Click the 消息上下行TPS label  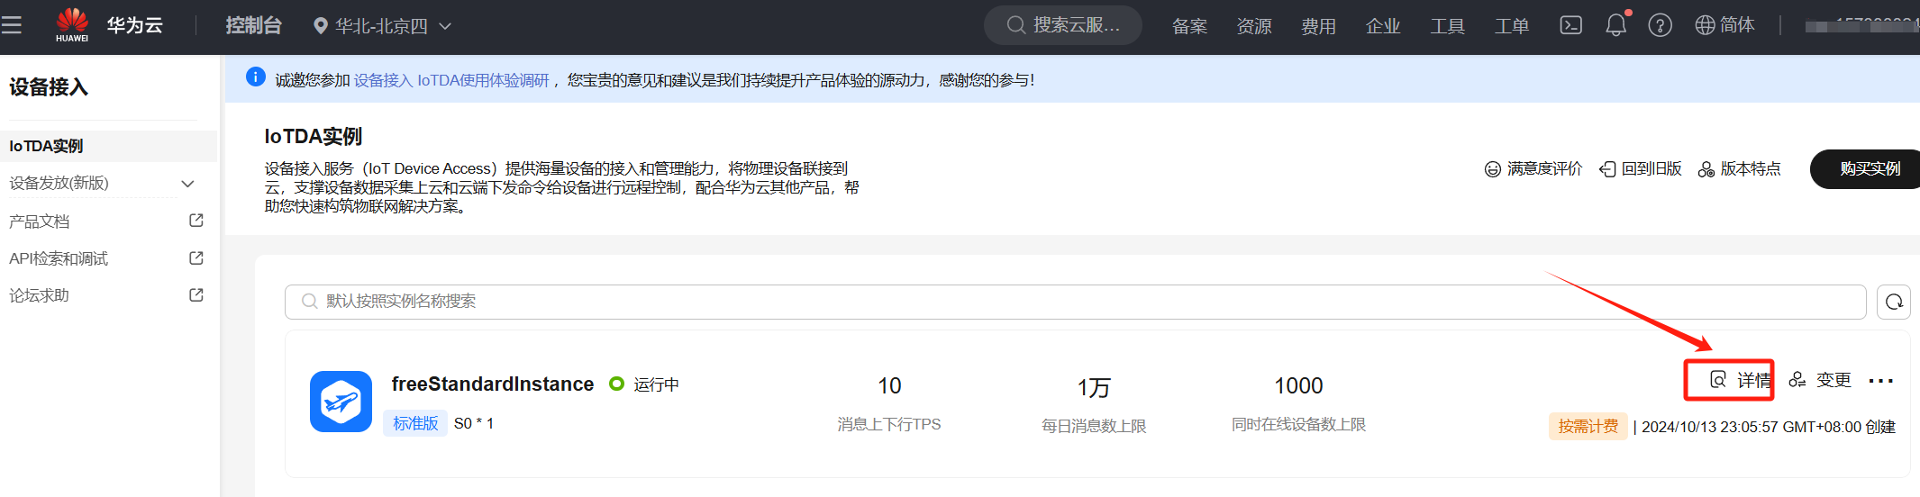[889, 424]
